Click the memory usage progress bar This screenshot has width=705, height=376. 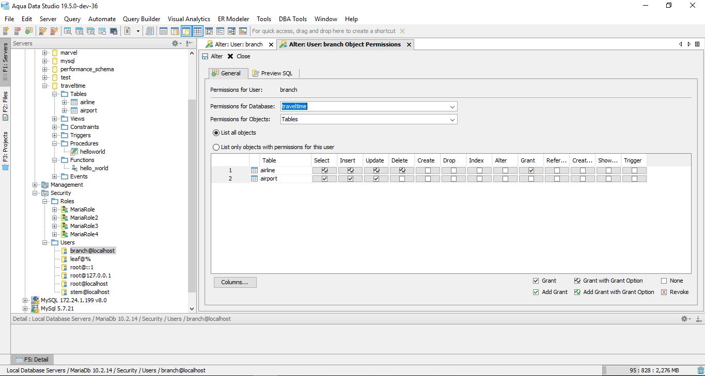coord(648,370)
